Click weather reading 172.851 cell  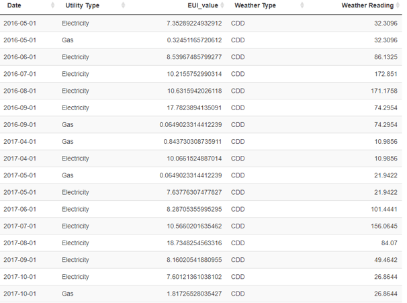pos(386,74)
